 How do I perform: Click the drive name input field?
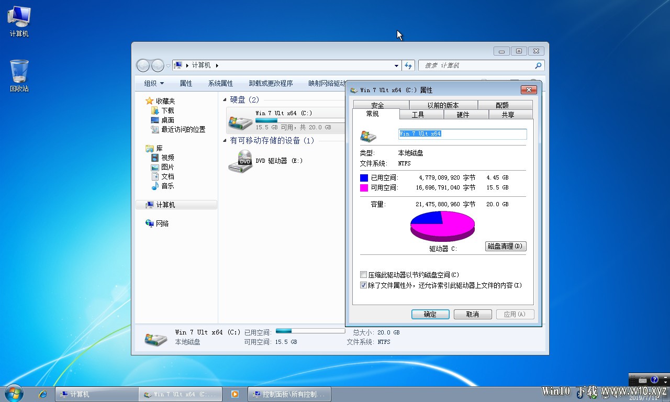(x=463, y=134)
